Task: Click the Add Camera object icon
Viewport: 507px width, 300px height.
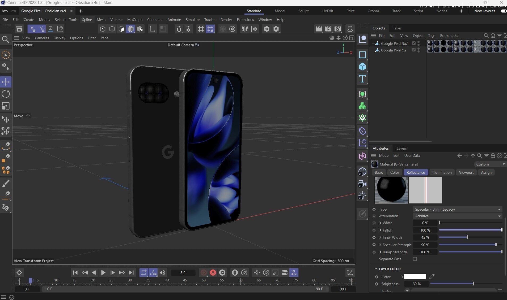Action: [x=362, y=184]
